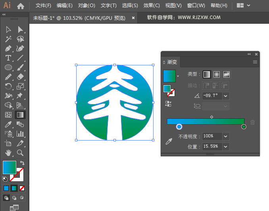The width and height of the screenshot is (269, 211).
Task: Choose the Eyedropper tool in toolbar
Action: (x=8, y=124)
